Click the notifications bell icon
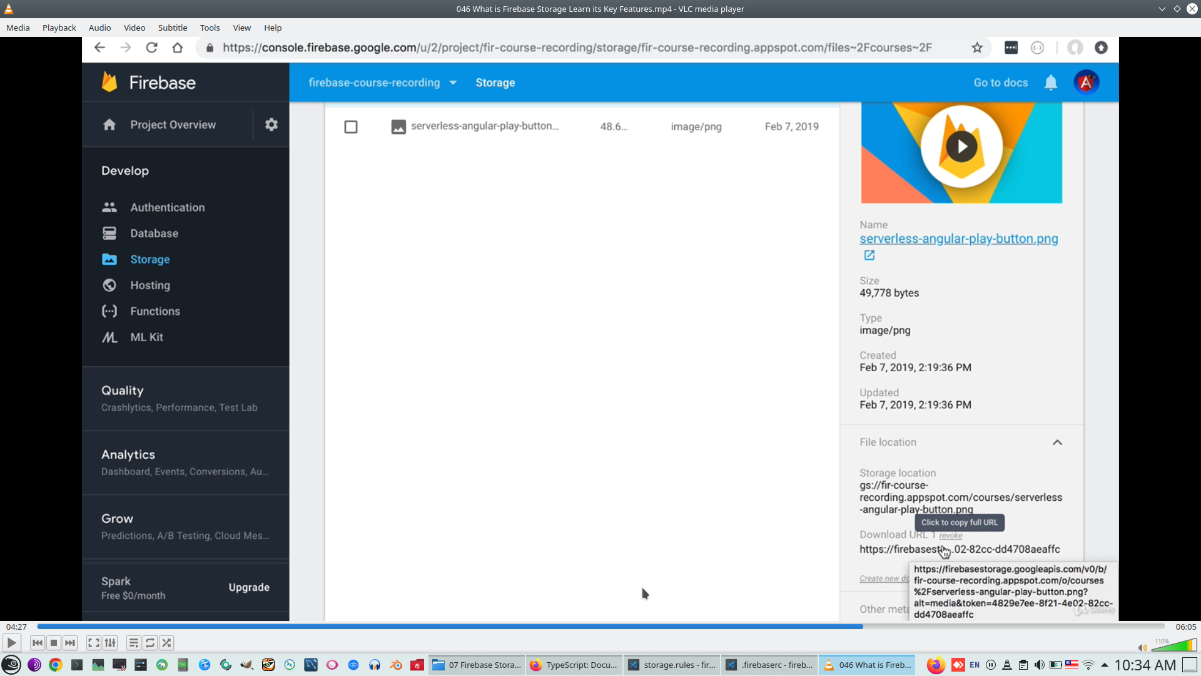This screenshot has width=1201, height=676. pyautogui.click(x=1051, y=83)
